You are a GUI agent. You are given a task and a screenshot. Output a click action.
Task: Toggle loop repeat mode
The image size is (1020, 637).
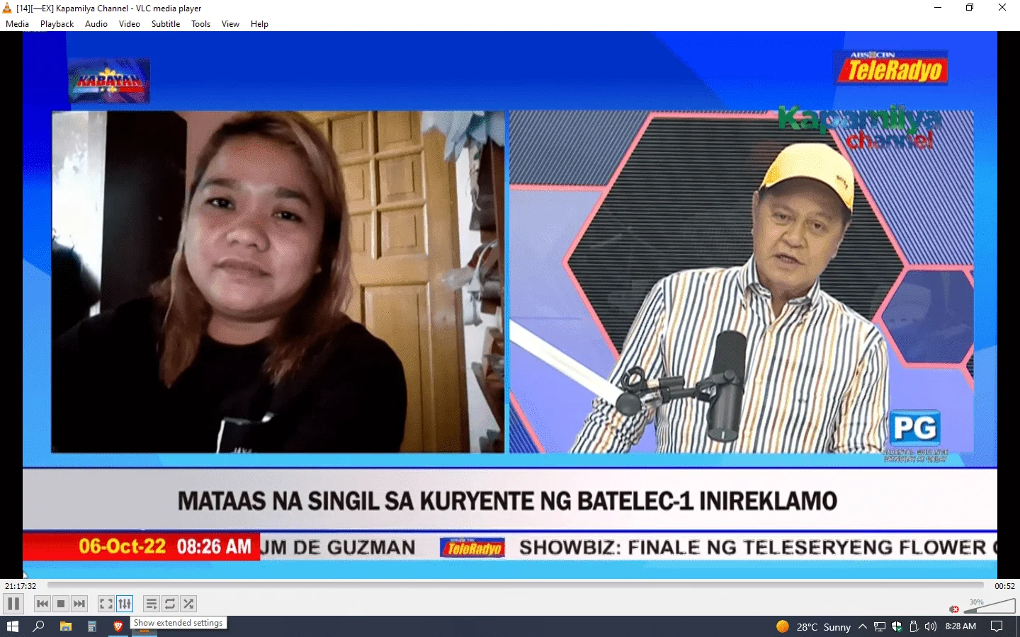click(170, 604)
